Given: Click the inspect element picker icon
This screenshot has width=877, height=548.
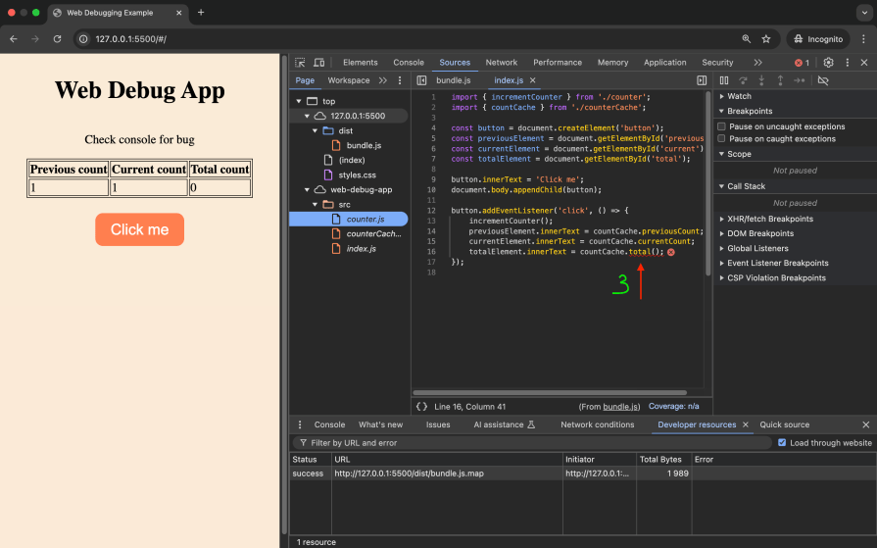Looking at the screenshot, I should click(x=301, y=62).
